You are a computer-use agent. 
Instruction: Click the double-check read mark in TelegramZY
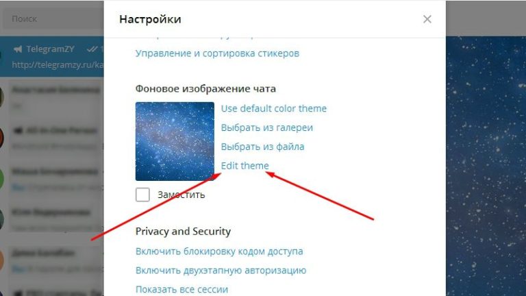point(92,49)
